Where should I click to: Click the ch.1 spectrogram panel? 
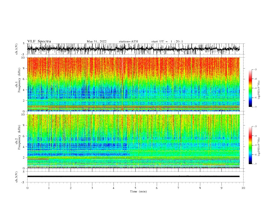(133, 84)
